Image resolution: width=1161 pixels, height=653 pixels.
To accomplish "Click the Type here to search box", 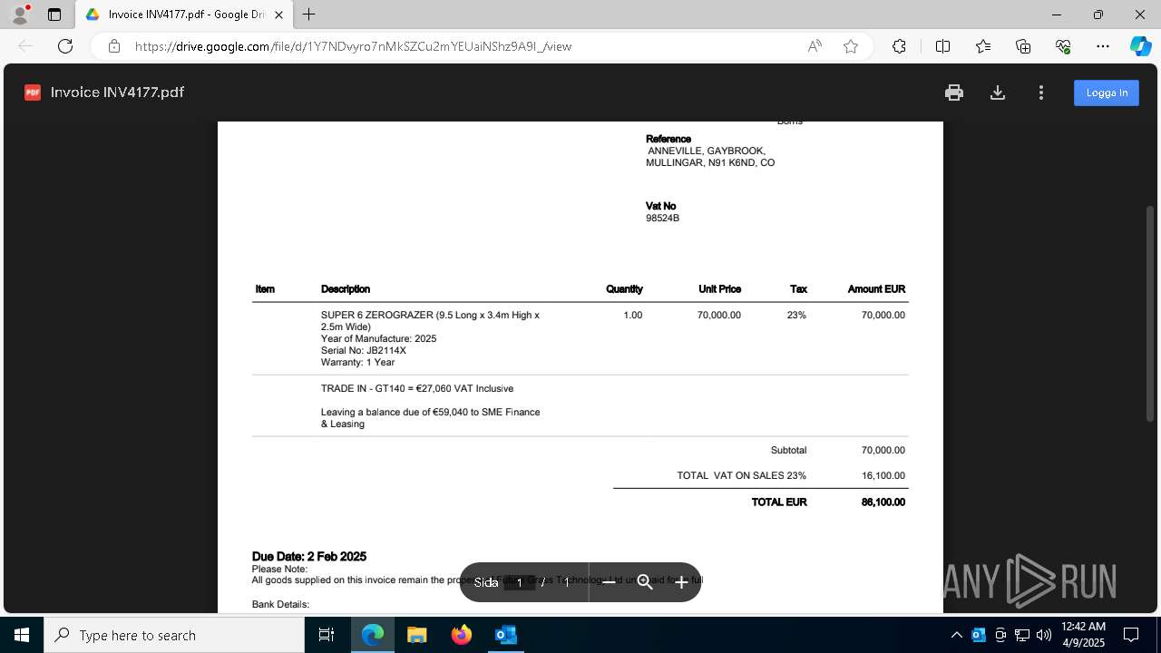I will pyautogui.click(x=174, y=635).
